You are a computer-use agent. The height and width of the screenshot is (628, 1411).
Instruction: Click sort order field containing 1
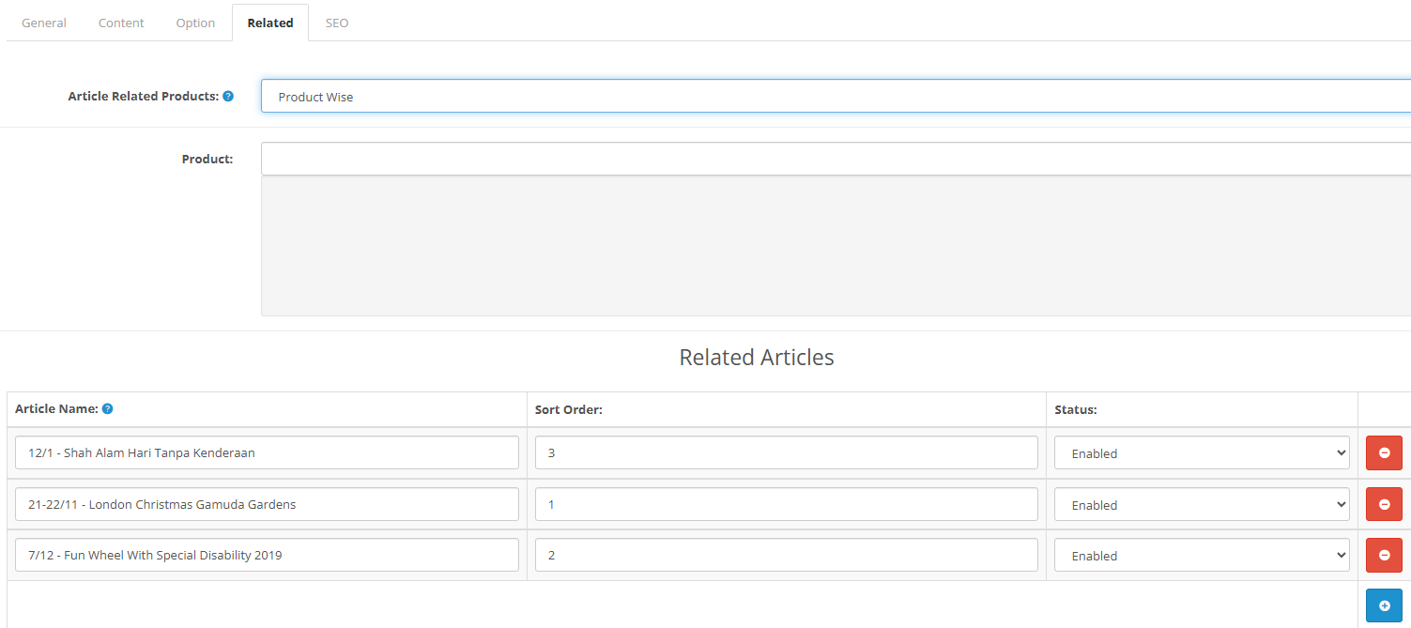787,504
